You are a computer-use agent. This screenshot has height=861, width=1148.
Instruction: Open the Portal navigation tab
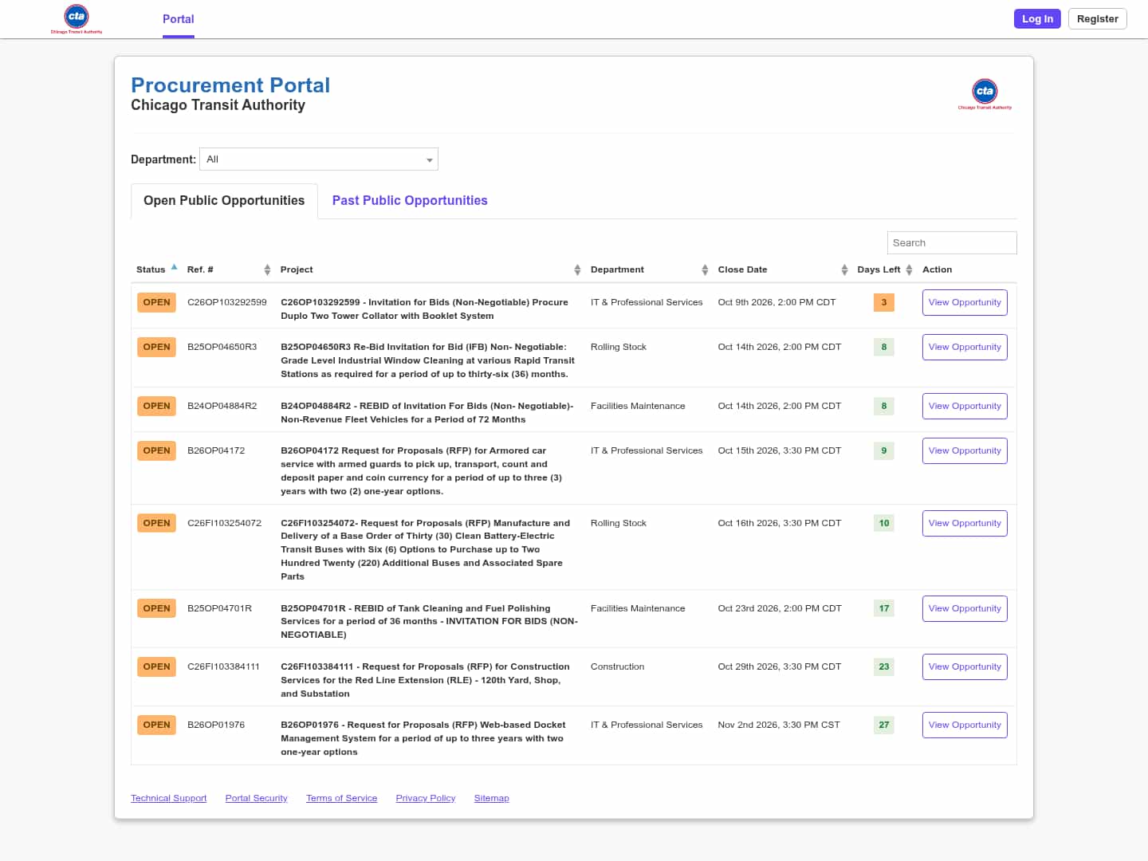pos(179,19)
